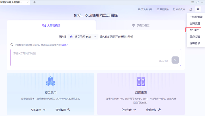Screen dimensions: 205x116
Task: Click the 0/6000 character counter
Action: coord(163,61)
